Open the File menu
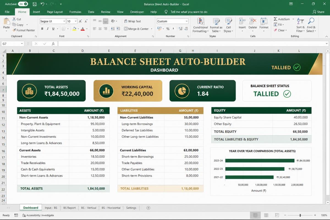This screenshot has height=220, width=330. tap(7, 12)
